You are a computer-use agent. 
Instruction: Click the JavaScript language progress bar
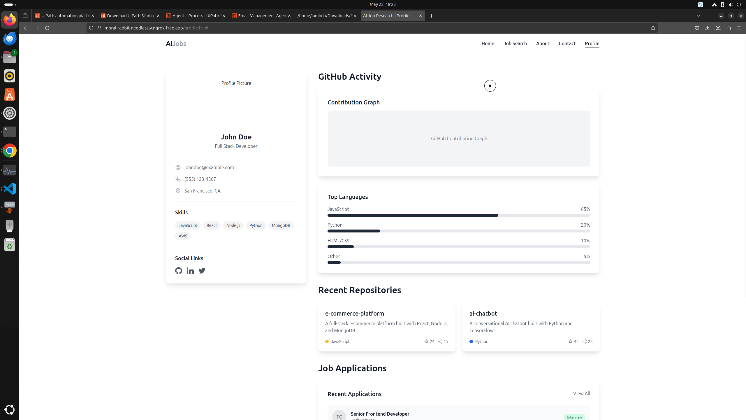[458, 215]
